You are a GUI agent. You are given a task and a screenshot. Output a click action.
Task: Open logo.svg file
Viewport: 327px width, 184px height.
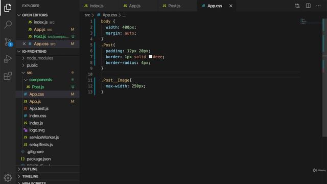48,130
